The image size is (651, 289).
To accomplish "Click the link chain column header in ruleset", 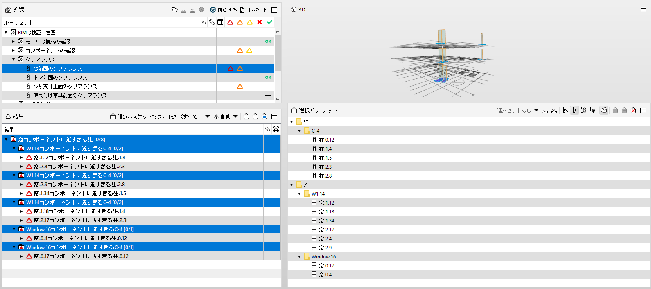I will 203,22.
